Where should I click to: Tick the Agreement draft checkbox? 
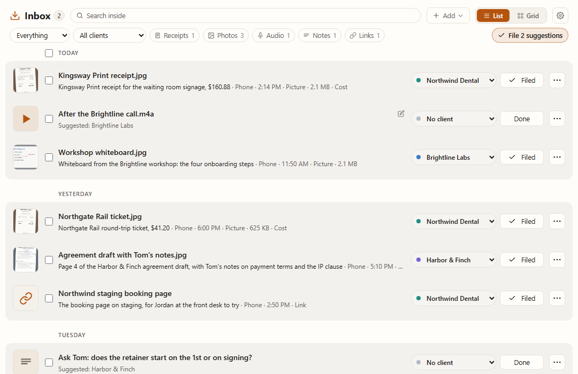[49, 260]
